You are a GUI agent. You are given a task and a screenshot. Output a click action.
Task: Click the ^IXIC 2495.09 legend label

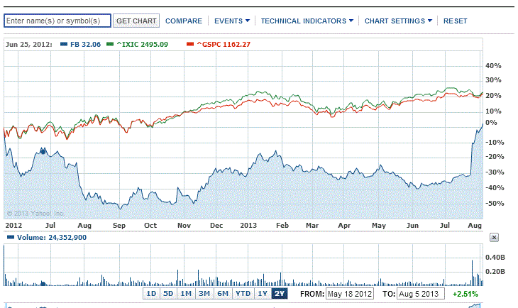coord(143,44)
